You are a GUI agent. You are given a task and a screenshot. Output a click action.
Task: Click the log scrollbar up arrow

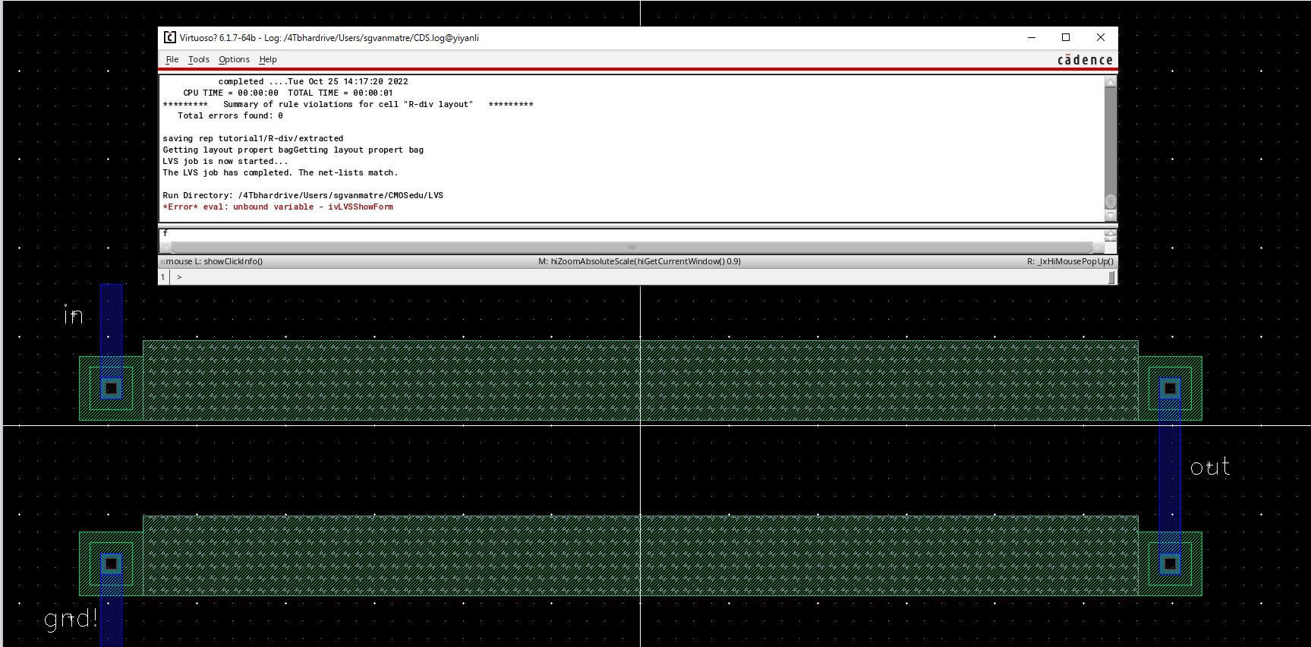click(x=1111, y=82)
